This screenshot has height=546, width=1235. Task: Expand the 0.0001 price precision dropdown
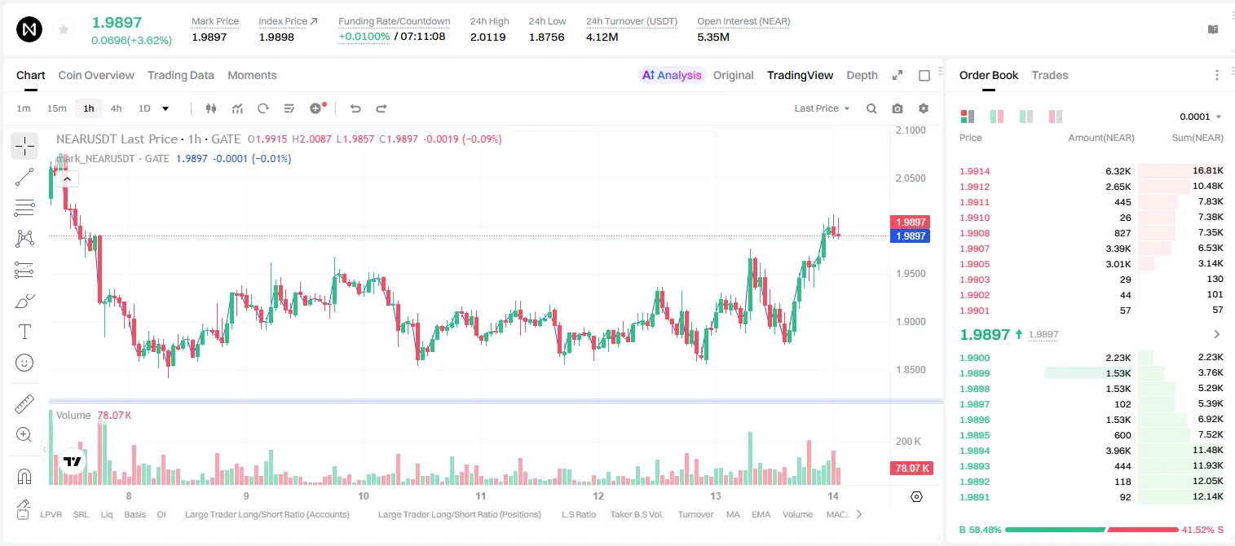pos(1201,117)
